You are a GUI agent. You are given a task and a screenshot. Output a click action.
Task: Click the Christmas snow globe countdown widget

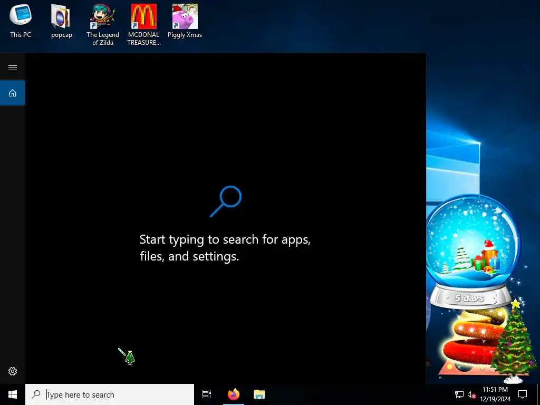click(473, 252)
